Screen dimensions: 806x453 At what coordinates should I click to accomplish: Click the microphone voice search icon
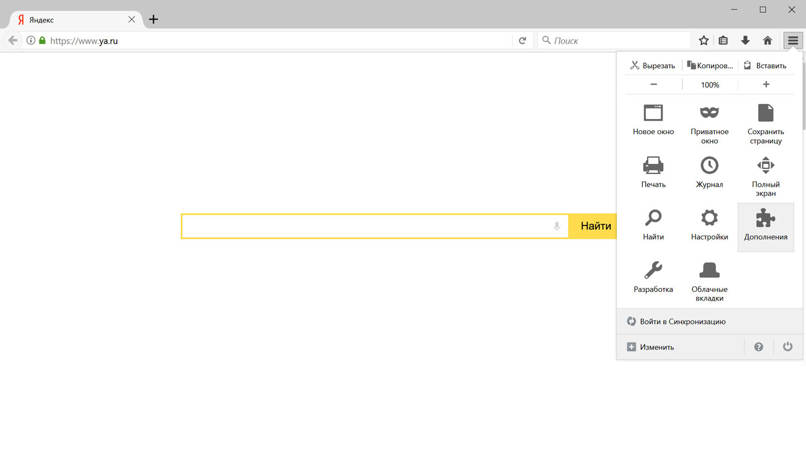click(x=556, y=226)
